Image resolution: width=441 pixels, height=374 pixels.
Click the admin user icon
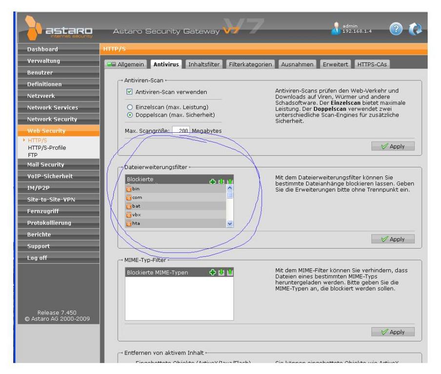pyautogui.click(x=336, y=28)
